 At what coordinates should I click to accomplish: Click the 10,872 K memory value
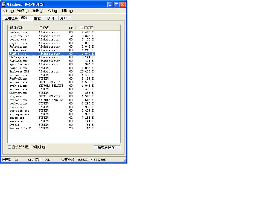tap(87, 36)
